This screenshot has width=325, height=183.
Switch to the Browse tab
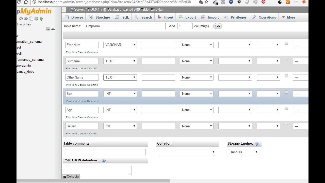pyautogui.click(x=74, y=17)
